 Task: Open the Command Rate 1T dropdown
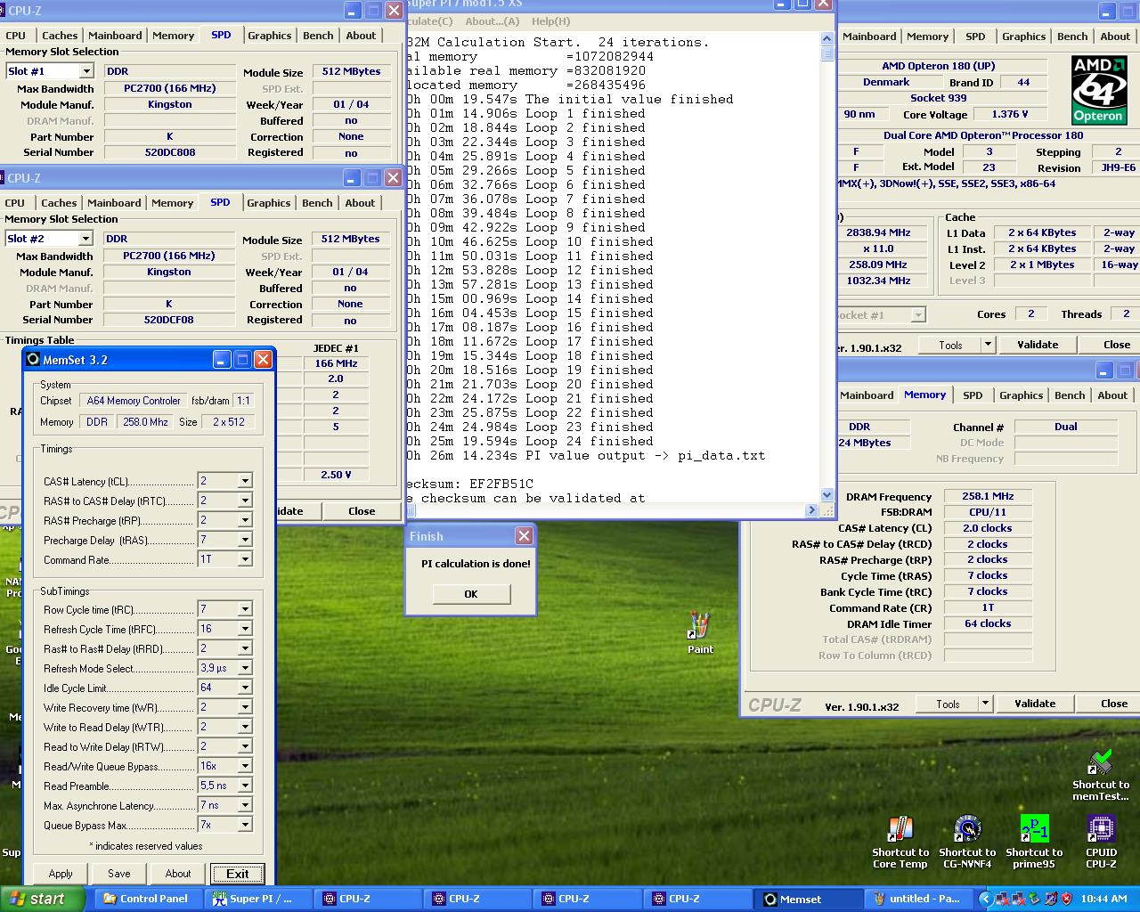point(245,559)
